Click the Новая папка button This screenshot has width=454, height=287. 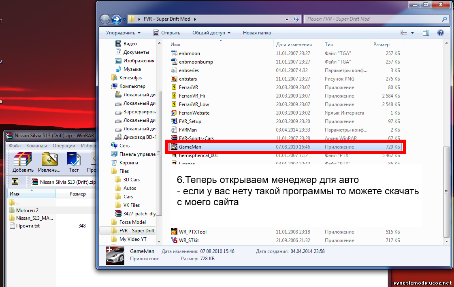click(257, 33)
